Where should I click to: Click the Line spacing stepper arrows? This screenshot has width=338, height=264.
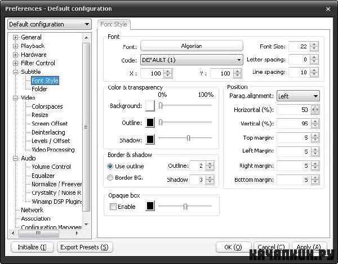[314, 72]
